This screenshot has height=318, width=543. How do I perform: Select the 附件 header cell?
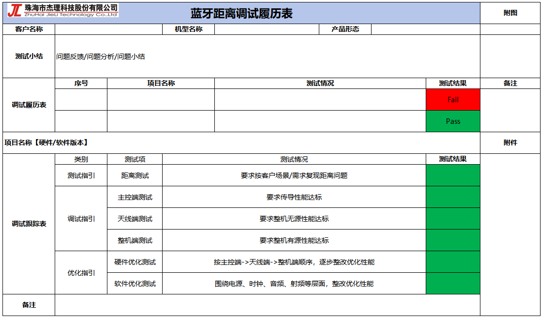[x=510, y=143]
